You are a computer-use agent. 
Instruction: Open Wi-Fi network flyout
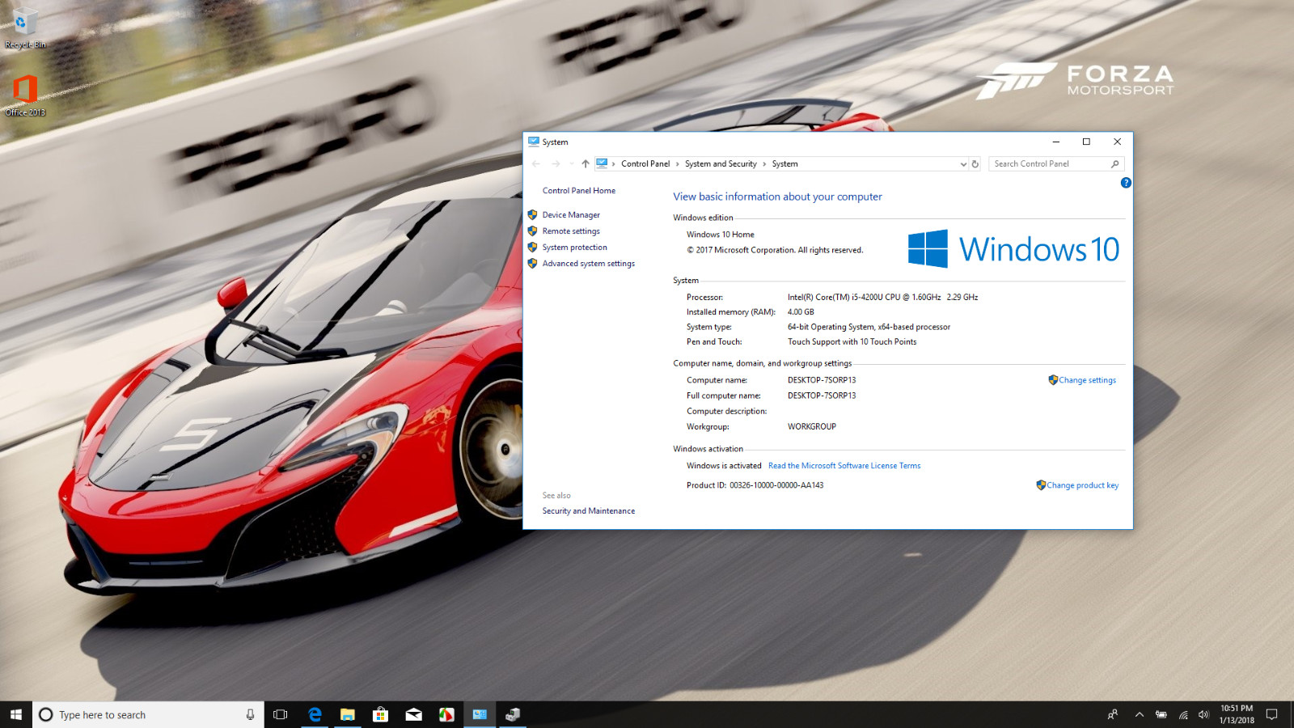click(x=1183, y=714)
